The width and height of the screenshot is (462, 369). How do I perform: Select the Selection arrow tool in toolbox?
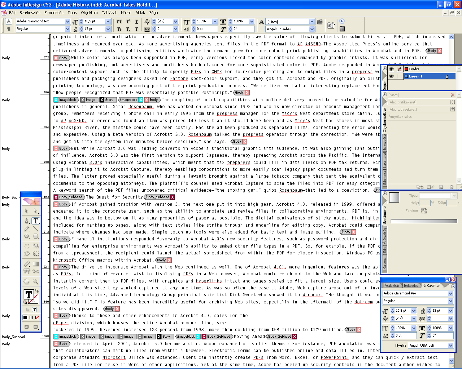click(x=26, y=211)
